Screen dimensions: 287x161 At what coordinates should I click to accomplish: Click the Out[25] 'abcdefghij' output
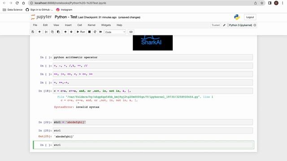[64, 136]
